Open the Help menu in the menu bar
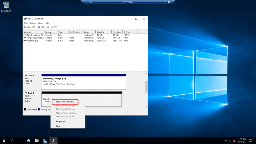 [x=47, y=23]
